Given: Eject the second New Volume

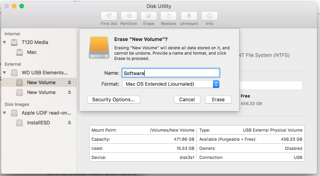Looking at the screenshot, I should (69, 92).
